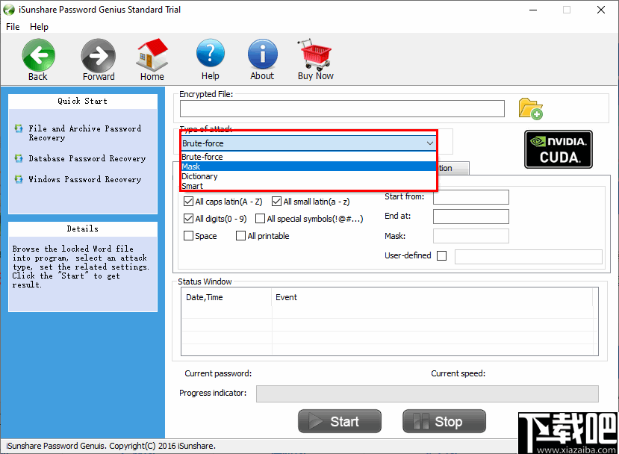
Task: Open Help via the question mark icon
Action: click(x=211, y=55)
